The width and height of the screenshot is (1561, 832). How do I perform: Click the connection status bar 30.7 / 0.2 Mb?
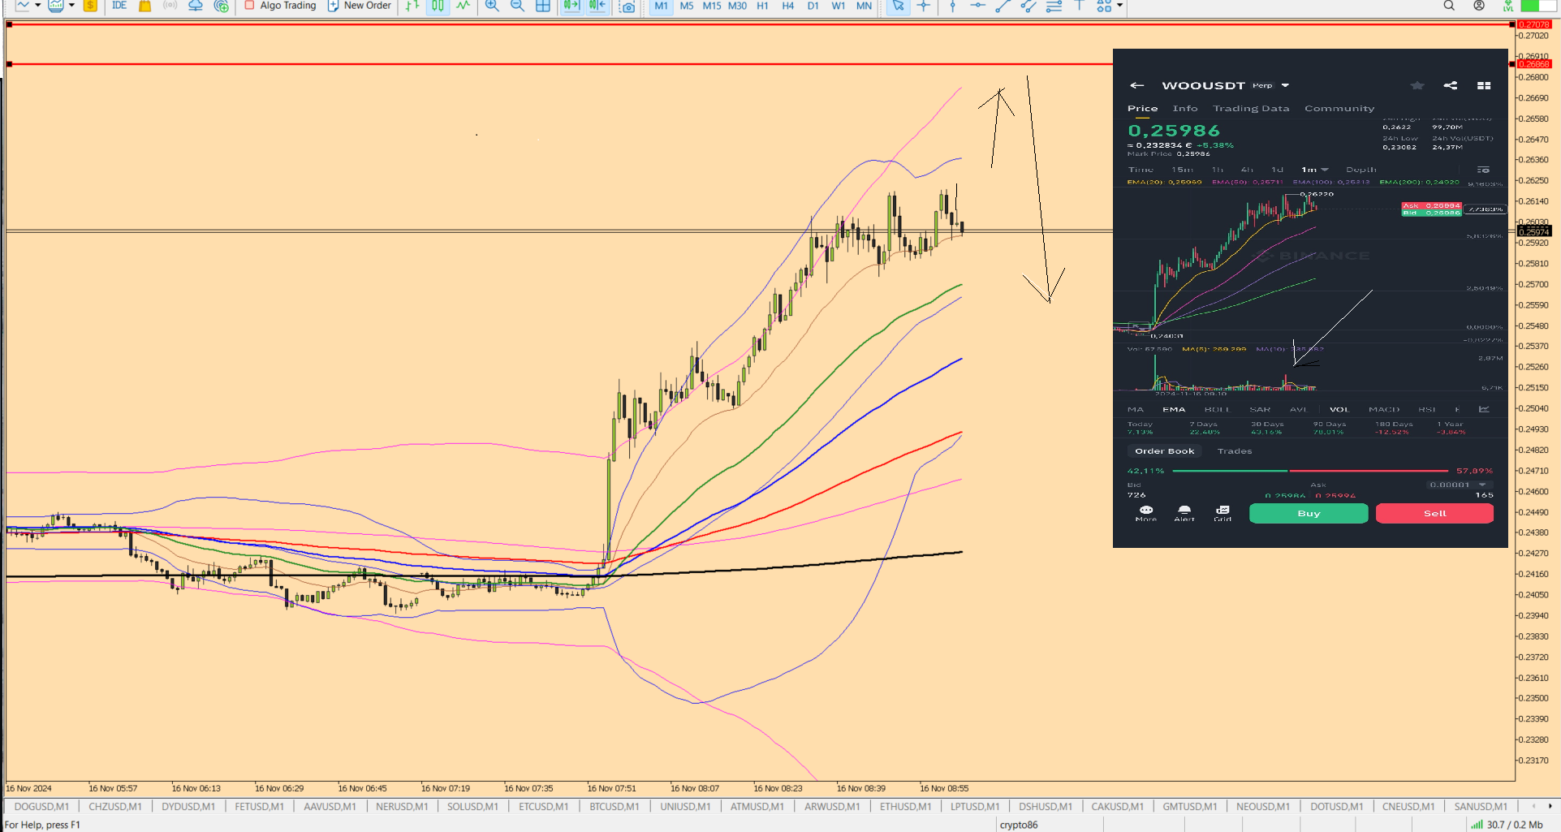pyautogui.click(x=1507, y=825)
